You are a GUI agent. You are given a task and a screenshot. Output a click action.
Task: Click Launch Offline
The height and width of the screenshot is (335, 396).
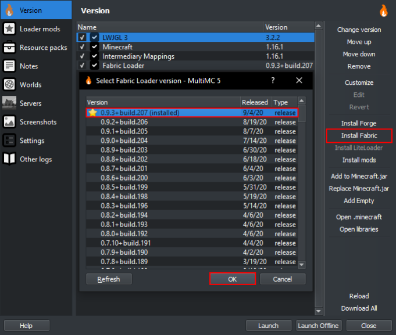point(319,326)
